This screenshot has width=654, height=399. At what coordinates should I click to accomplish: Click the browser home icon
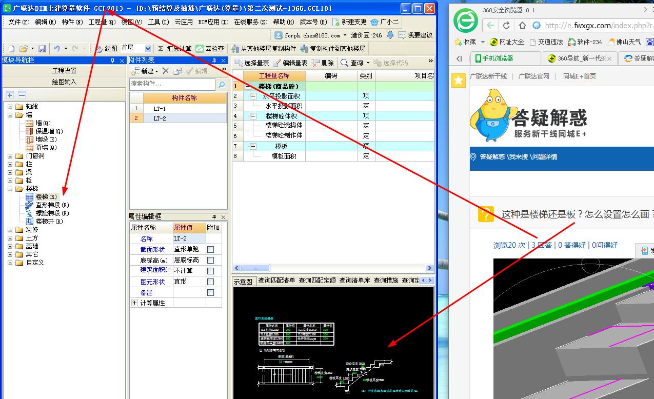522,25
